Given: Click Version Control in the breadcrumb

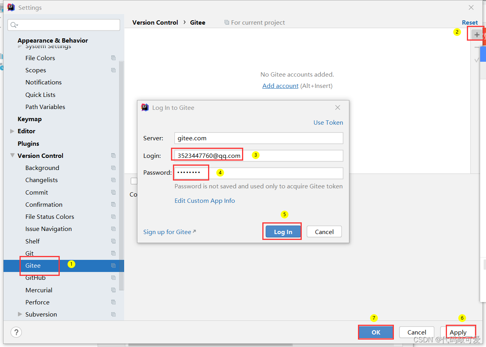Looking at the screenshot, I should (x=155, y=23).
